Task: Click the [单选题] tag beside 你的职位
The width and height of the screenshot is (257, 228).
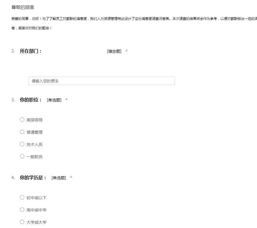Action: [x=54, y=100]
